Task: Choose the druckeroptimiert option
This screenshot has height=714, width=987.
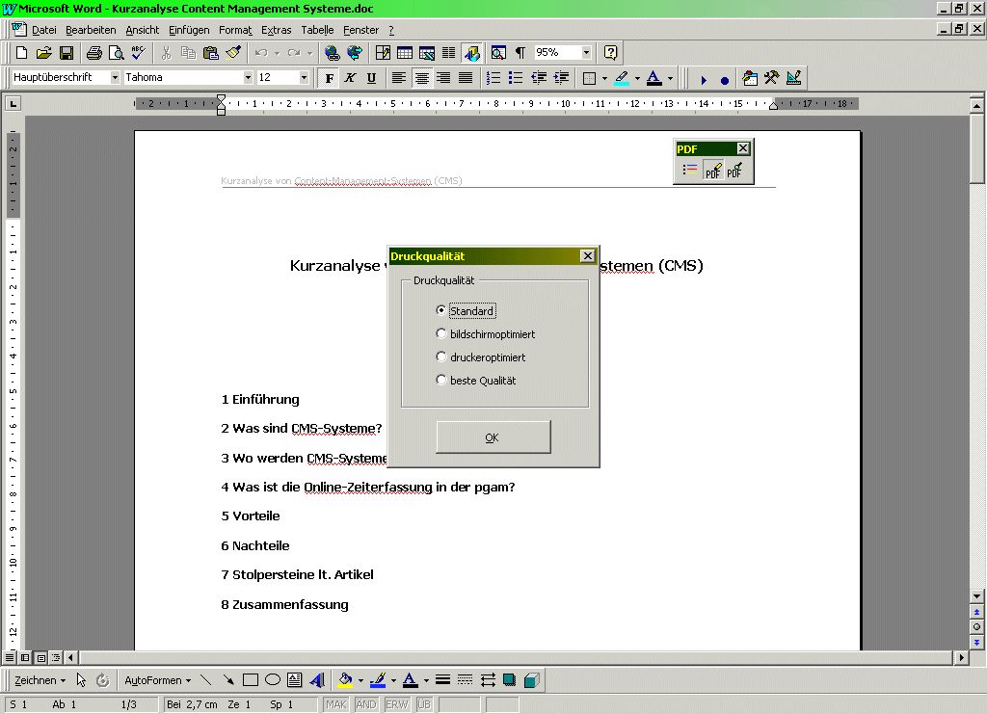Action: [x=481, y=357]
